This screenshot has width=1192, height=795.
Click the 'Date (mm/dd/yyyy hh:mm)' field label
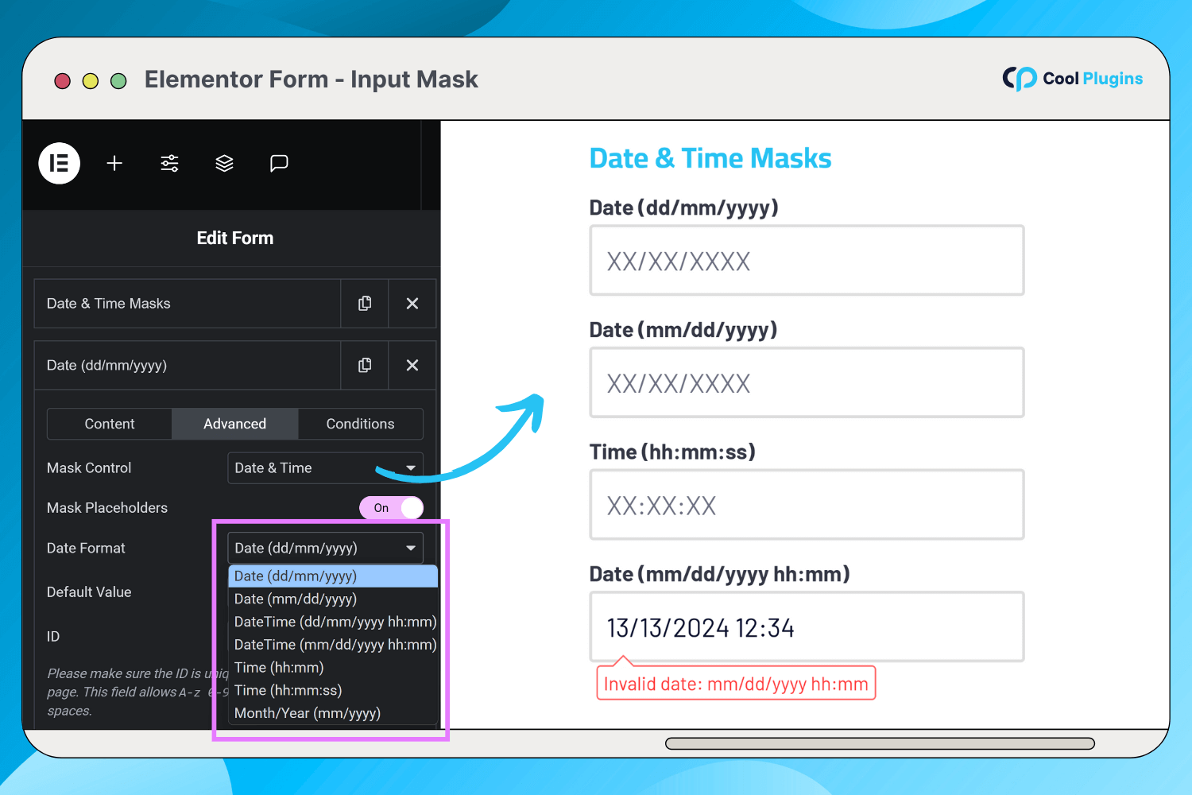pyautogui.click(x=720, y=575)
